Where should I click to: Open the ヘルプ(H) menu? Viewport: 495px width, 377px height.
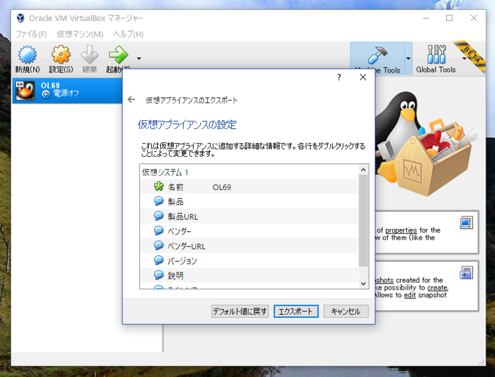pos(128,34)
